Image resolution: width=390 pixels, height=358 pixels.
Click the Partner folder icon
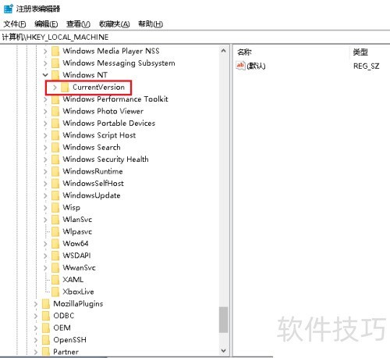pos(46,352)
